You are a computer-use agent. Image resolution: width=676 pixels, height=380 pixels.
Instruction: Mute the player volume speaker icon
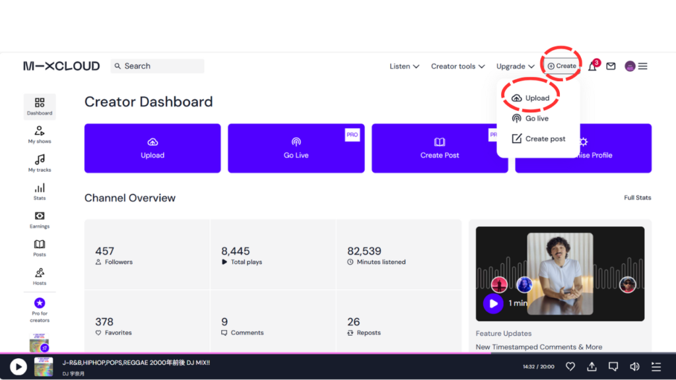pos(634,367)
